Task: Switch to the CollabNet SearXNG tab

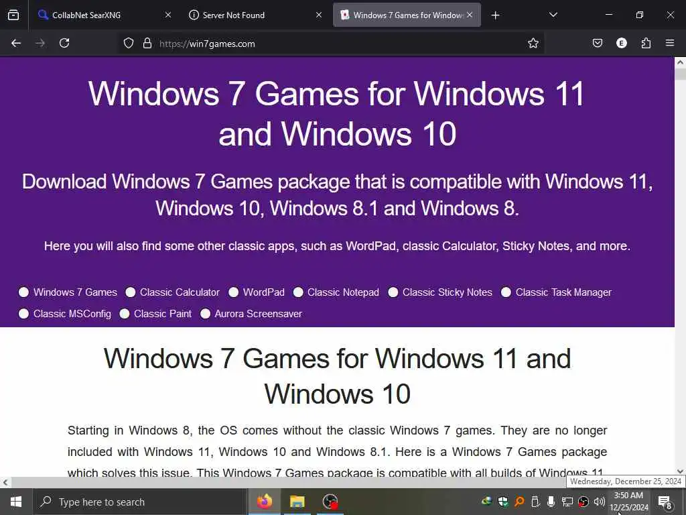Action: [104, 15]
